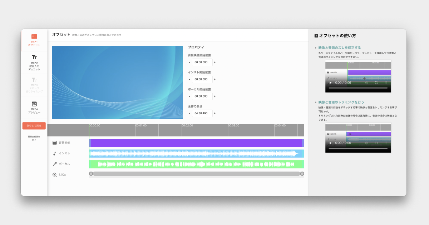Viewport: 429px width, 225px height.
Task: Open the Step 1 Offset icon
Action: (x=34, y=36)
